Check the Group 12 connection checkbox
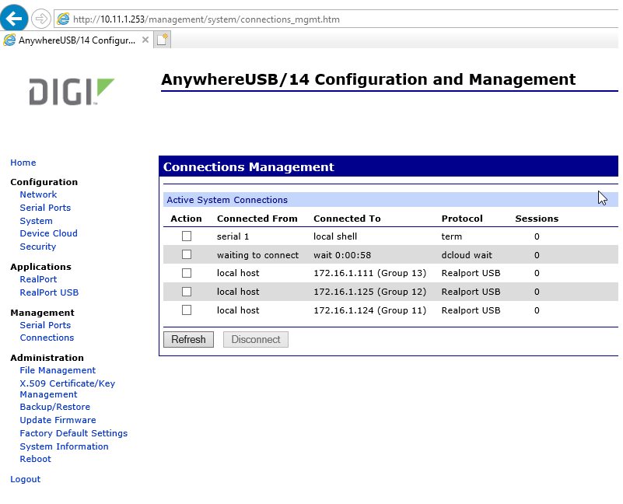Screen dimensions: 623x504 (x=187, y=292)
